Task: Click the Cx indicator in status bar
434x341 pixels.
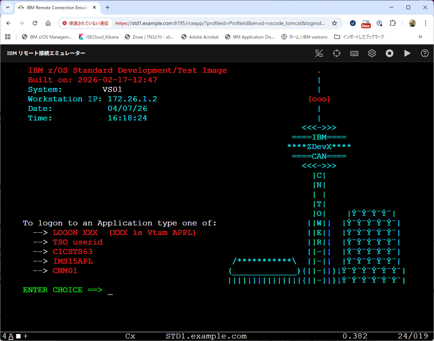Action: coord(130,336)
